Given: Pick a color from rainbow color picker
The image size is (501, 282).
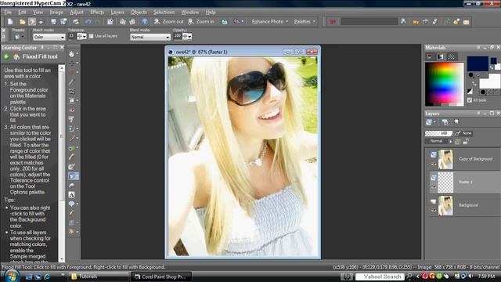Looking at the screenshot, I should click(x=444, y=85).
